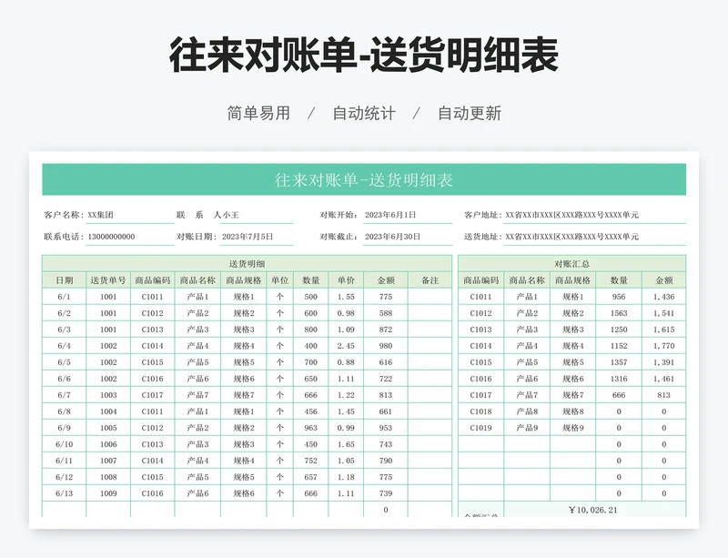
Task: Click unit price 1.65 cell
Action: (x=346, y=444)
